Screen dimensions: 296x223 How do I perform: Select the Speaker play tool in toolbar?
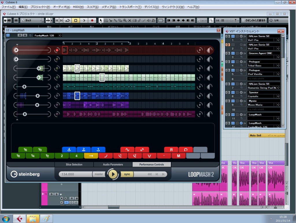pyautogui.click(x=149, y=21)
